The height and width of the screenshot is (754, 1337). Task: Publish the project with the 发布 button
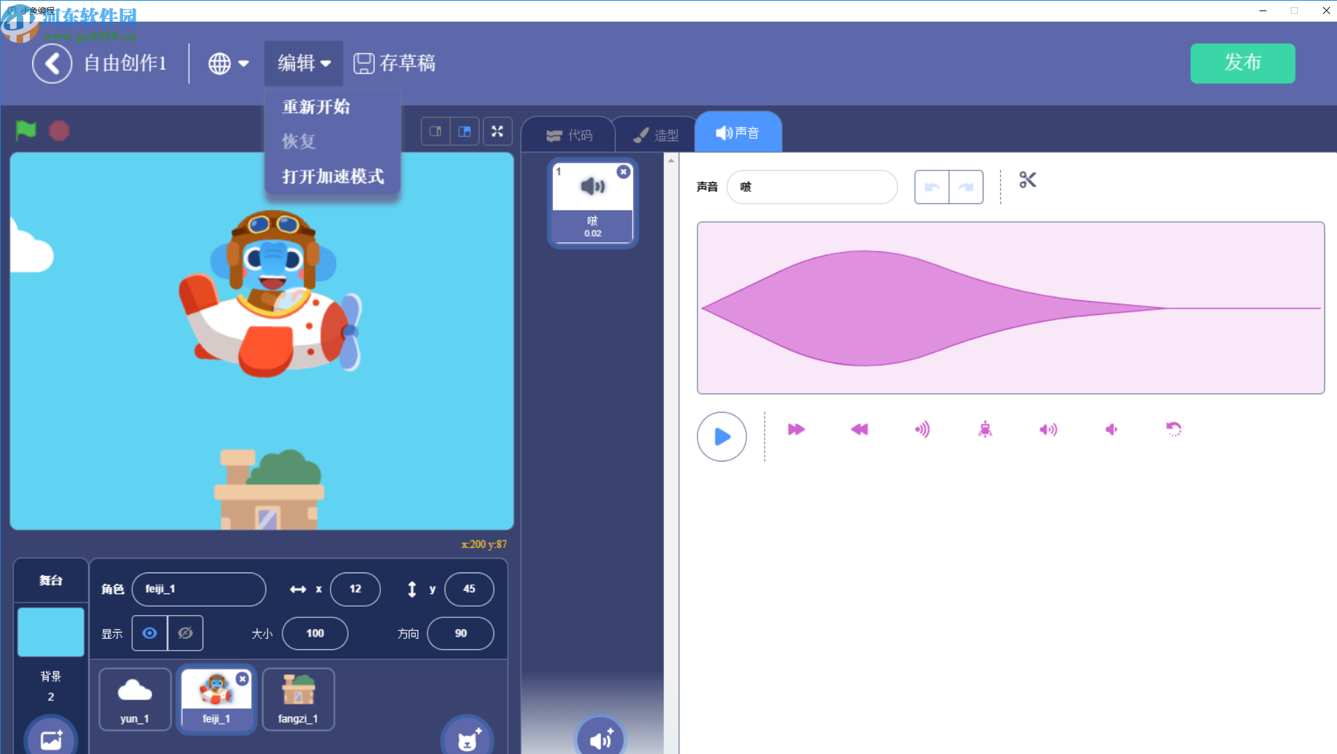click(x=1242, y=64)
